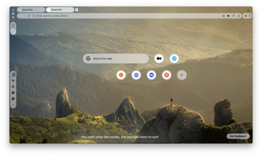Open the Behance speed dial tile
Image resolution: width=262 pixels, height=156 pixels.
pos(151,75)
